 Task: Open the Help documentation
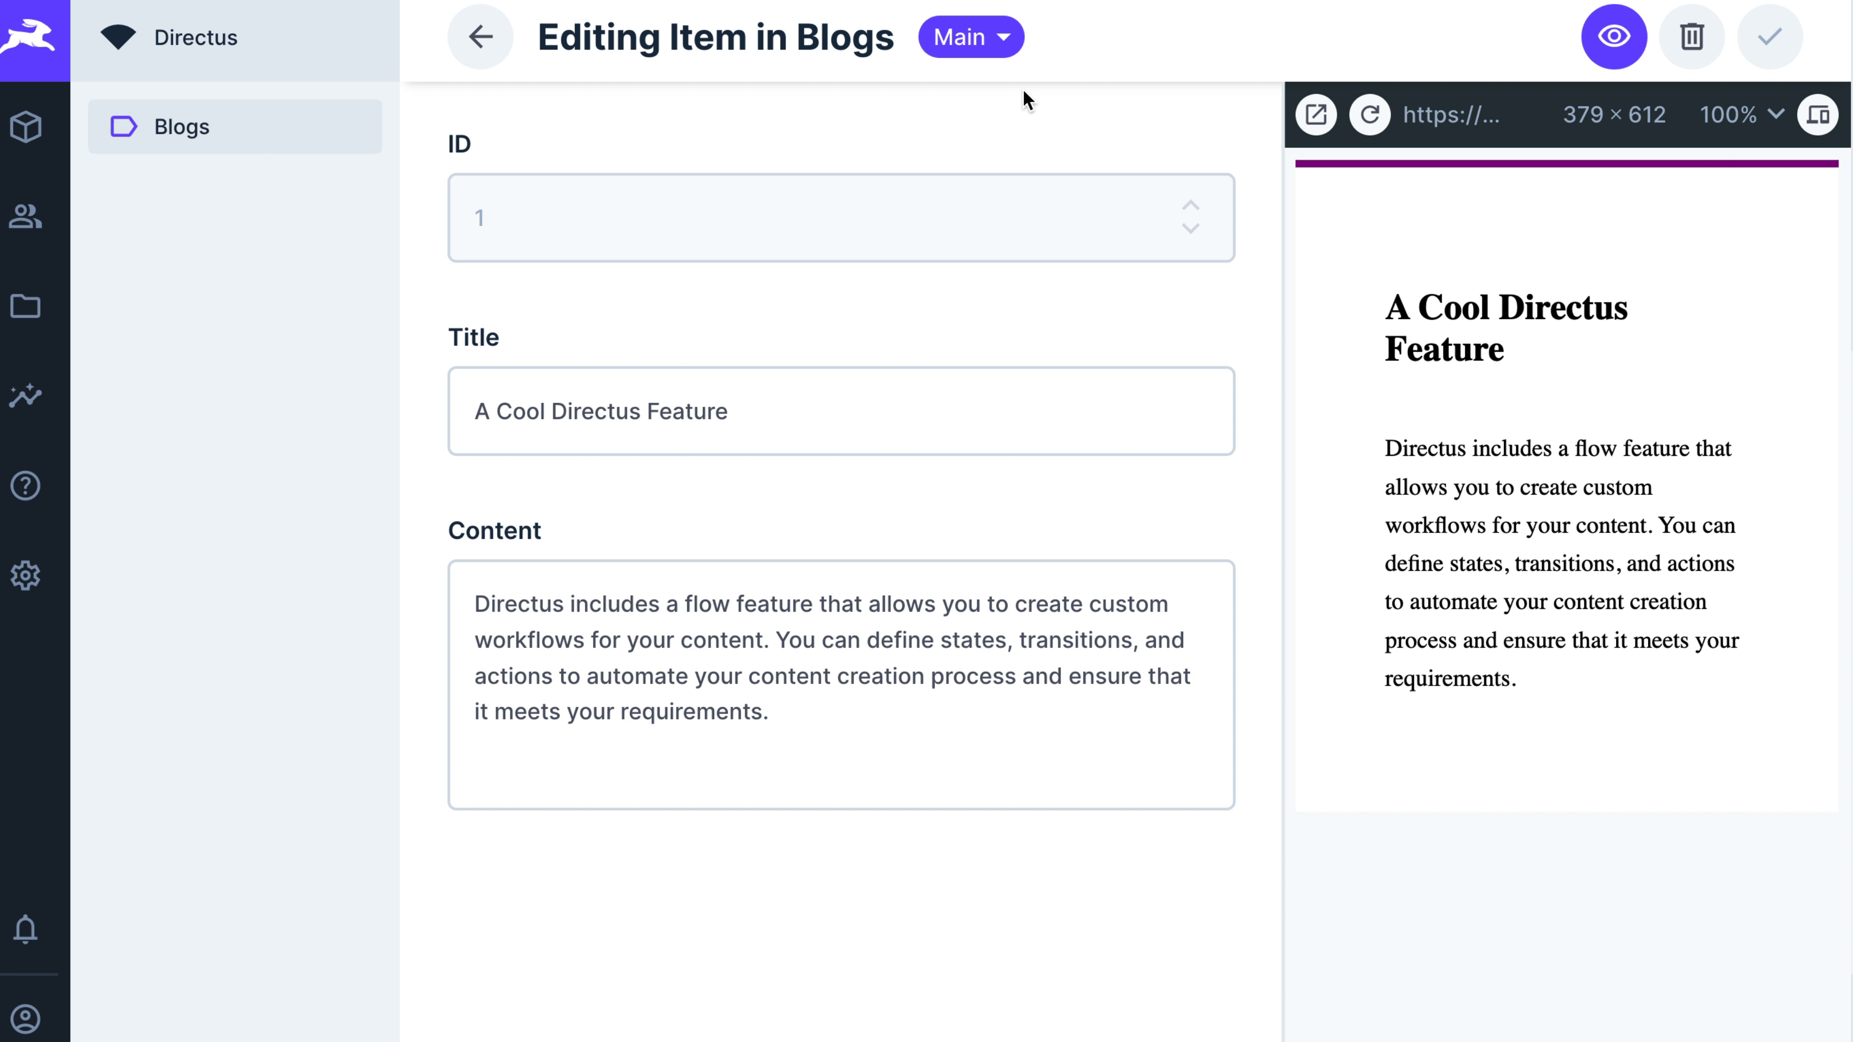pyautogui.click(x=26, y=485)
